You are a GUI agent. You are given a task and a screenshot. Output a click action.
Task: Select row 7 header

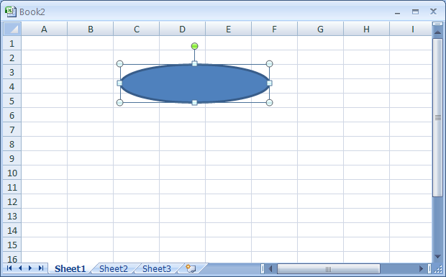(12, 130)
